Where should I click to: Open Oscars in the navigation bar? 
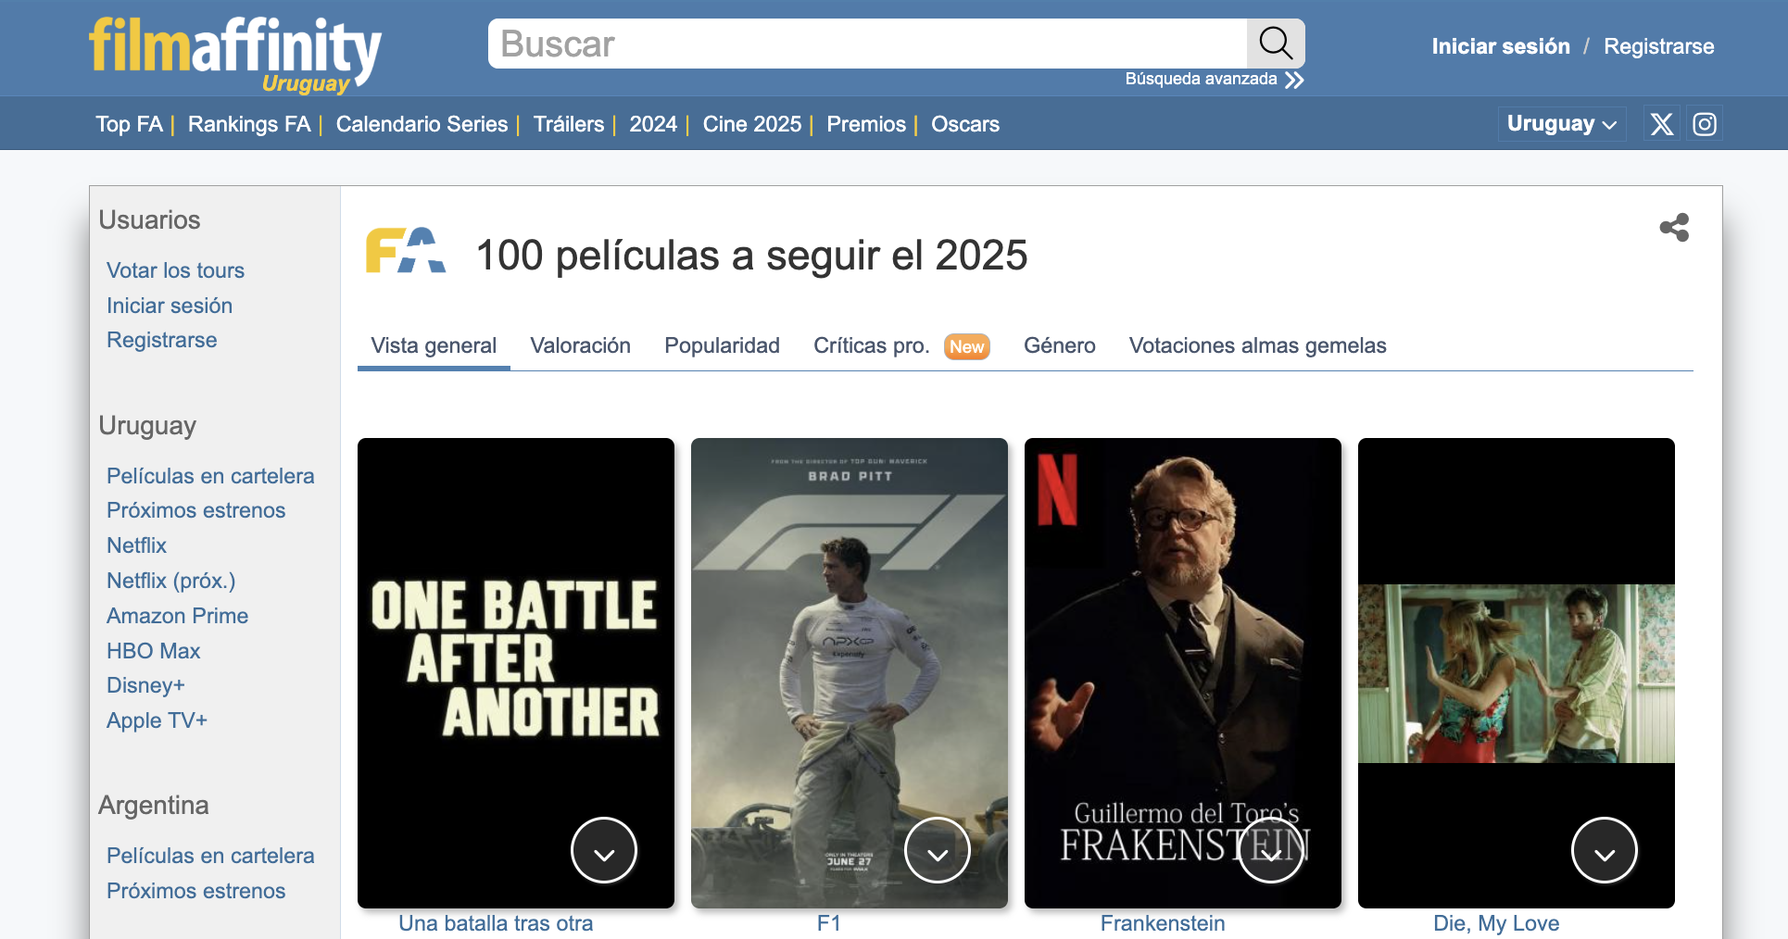(x=964, y=124)
